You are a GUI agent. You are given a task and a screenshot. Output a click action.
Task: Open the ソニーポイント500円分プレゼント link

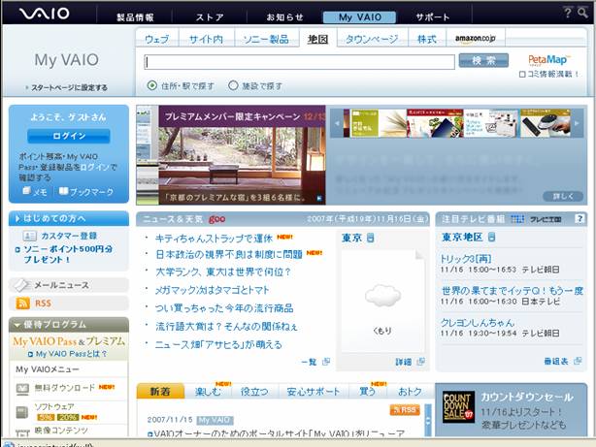68,254
